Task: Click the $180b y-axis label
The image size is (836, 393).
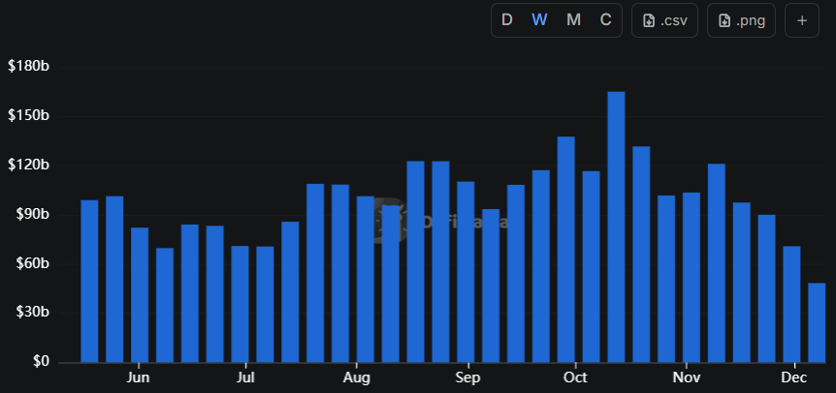Action: pos(28,67)
